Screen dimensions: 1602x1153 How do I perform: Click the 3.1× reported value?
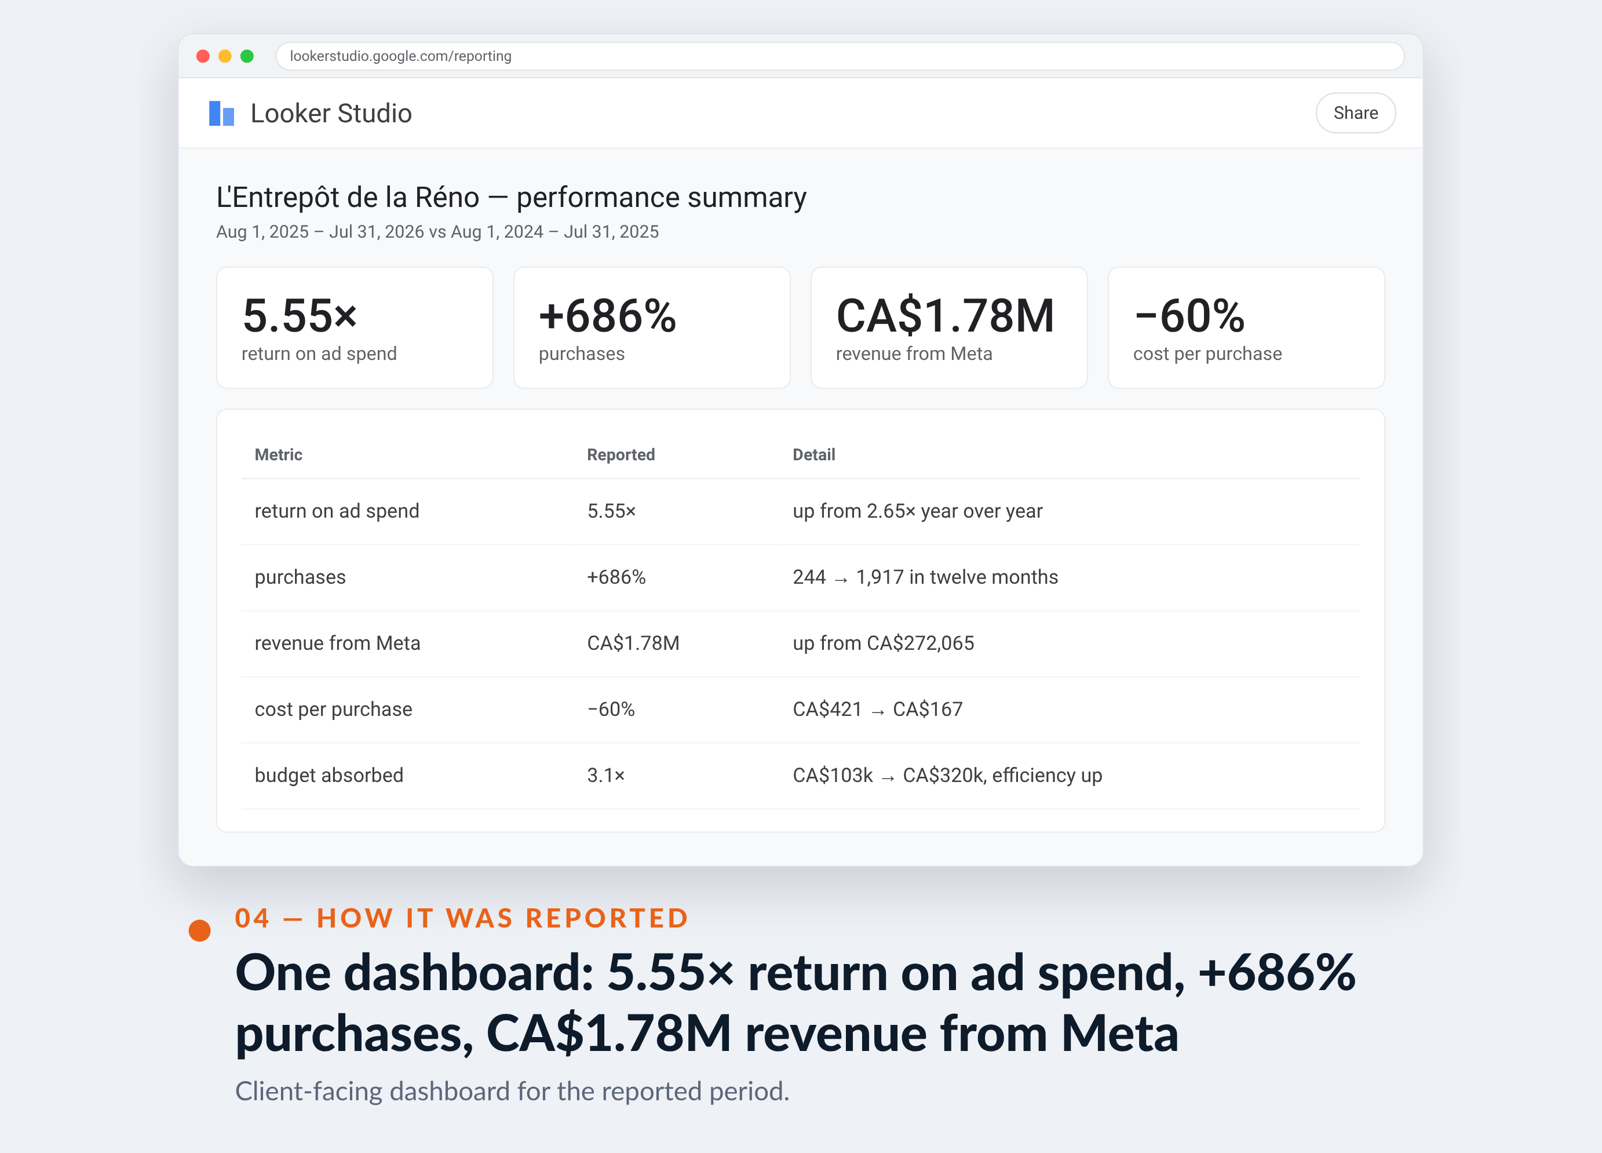[x=606, y=776]
